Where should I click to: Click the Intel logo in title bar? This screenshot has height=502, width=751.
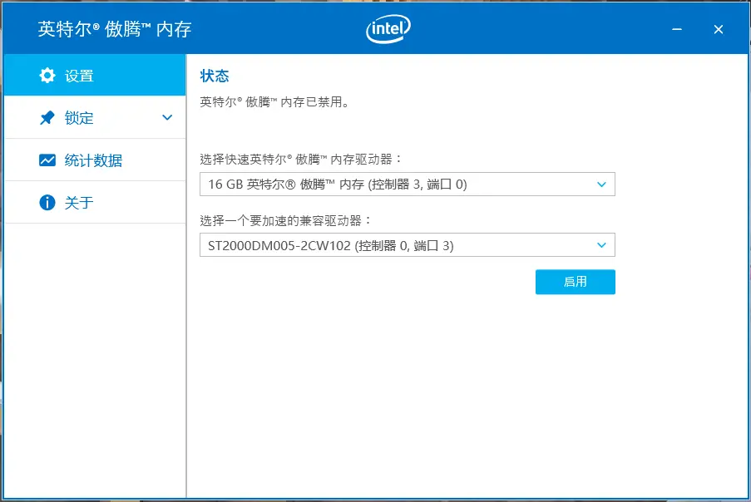click(388, 29)
